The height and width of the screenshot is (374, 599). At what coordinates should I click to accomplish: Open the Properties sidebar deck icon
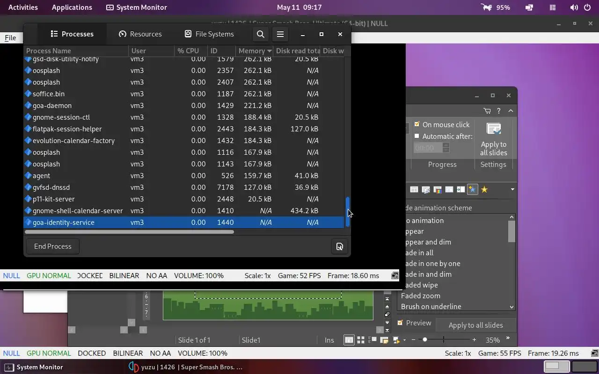pos(414,189)
